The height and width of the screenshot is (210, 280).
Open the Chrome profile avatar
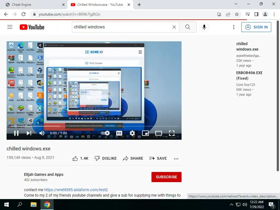(x=265, y=14)
